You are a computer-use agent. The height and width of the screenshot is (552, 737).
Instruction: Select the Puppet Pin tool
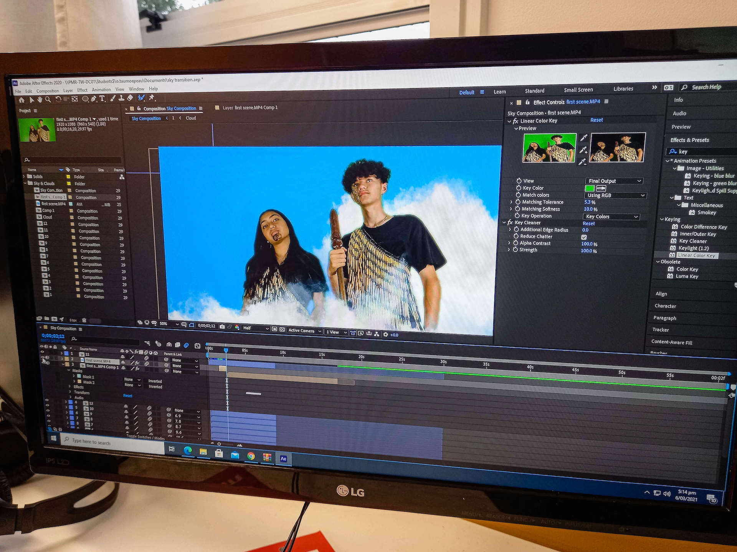coord(152,98)
